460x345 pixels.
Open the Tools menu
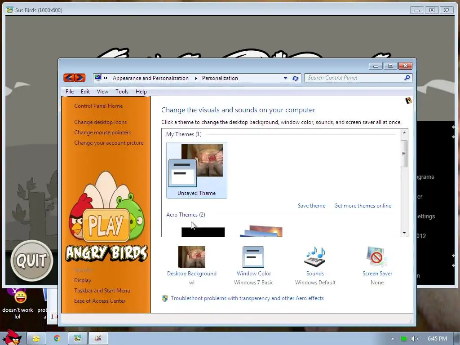pyautogui.click(x=122, y=92)
